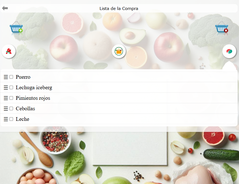
Task: Go back using the left arrow icon
Action: click(x=5, y=8)
